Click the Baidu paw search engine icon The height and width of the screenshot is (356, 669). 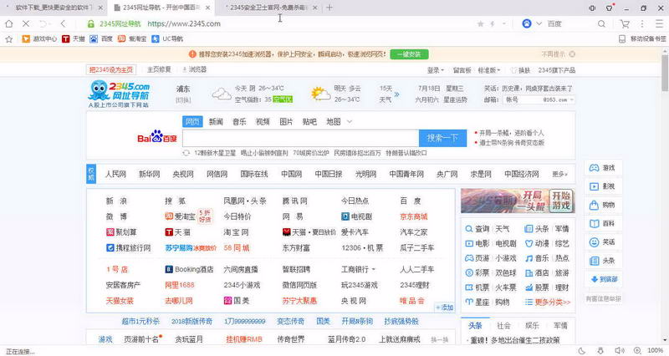click(527, 24)
